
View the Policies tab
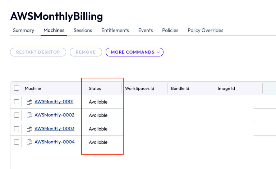(x=170, y=30)
